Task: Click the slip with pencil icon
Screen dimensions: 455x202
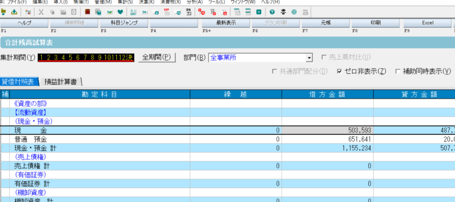Action: coord(109,12)
